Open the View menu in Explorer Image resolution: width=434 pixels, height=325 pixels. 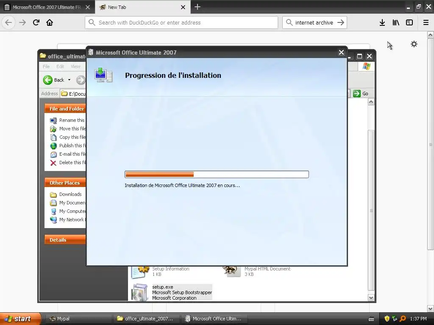tap(75, 66)
